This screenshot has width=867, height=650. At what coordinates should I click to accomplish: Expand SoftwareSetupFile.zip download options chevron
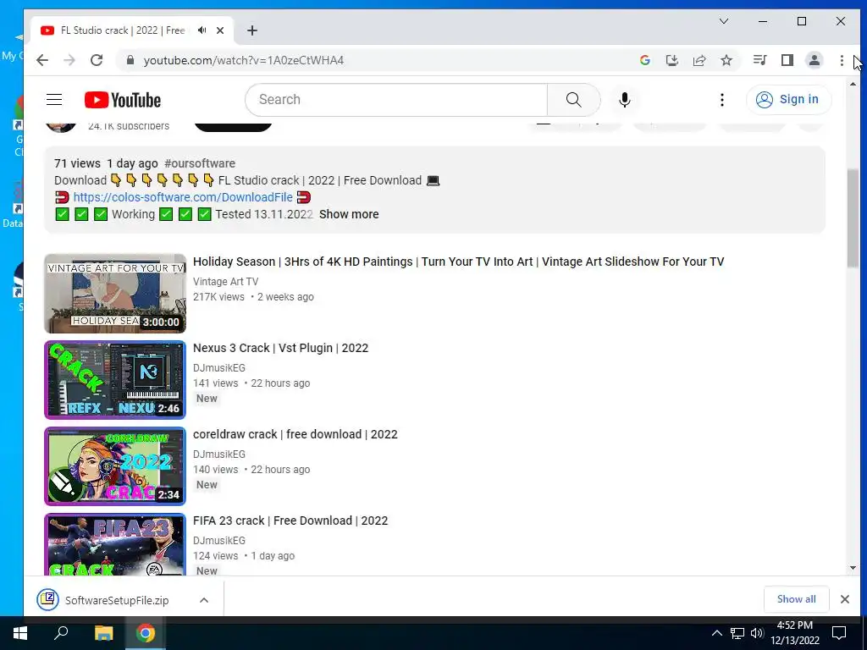pyautogui.click(x=204, y=600)
